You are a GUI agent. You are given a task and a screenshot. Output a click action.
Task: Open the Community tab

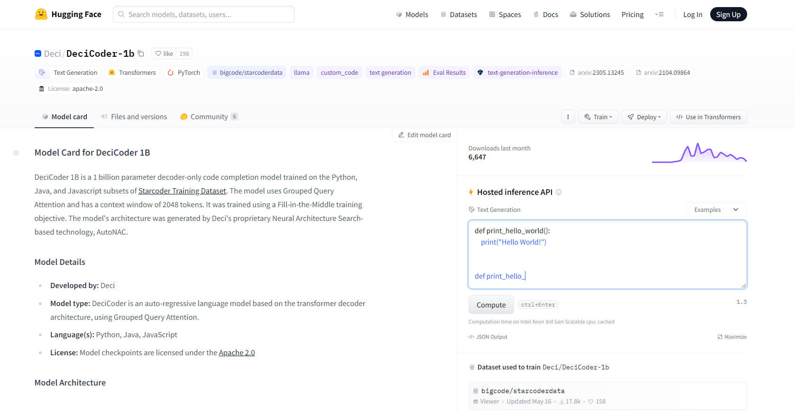click(x=209, y=117)
